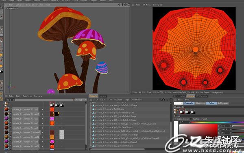The image size is (244, 153).
Task: Click the home icon in Objects manager toolbar
Action: [163, 100]
